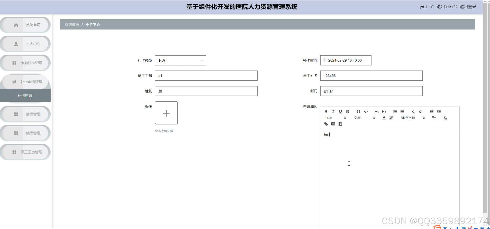
Task: Collapse 补卡申请管理 sidebar menu
Action: (x=25, y=82)
